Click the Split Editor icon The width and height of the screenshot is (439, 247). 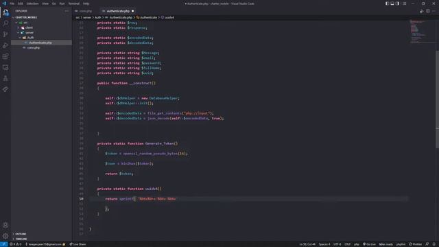coord(428,11)
